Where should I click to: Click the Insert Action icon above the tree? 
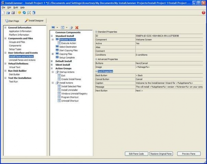(x=62, y=28)
